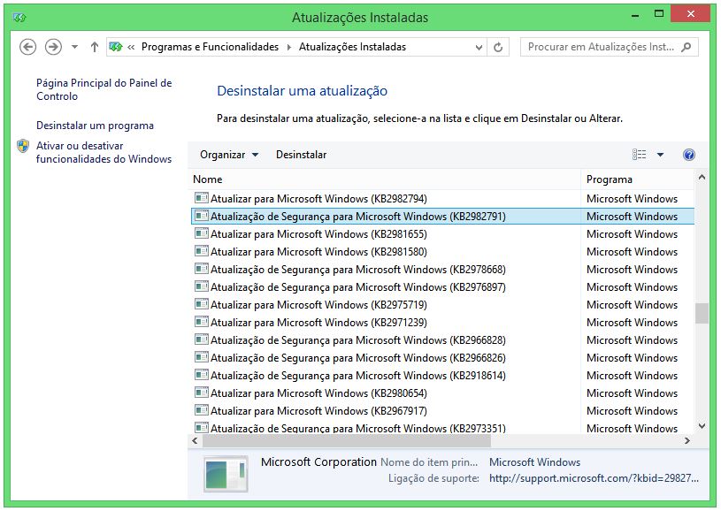
Task: Select security update KB2918614
Action: [x=442, y=376]
